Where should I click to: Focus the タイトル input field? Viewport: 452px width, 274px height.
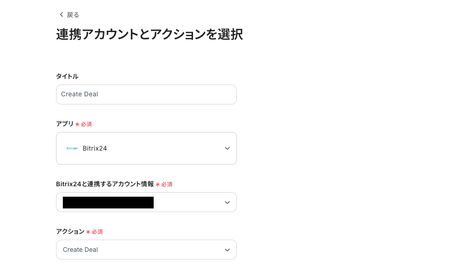tap(146, 94)
